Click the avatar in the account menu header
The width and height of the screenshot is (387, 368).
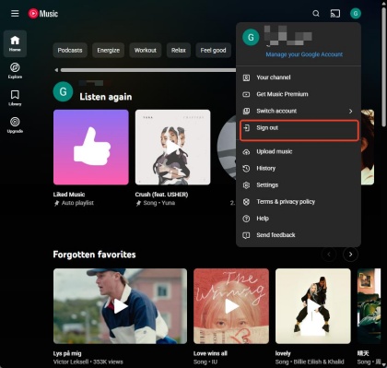point(251,38)
